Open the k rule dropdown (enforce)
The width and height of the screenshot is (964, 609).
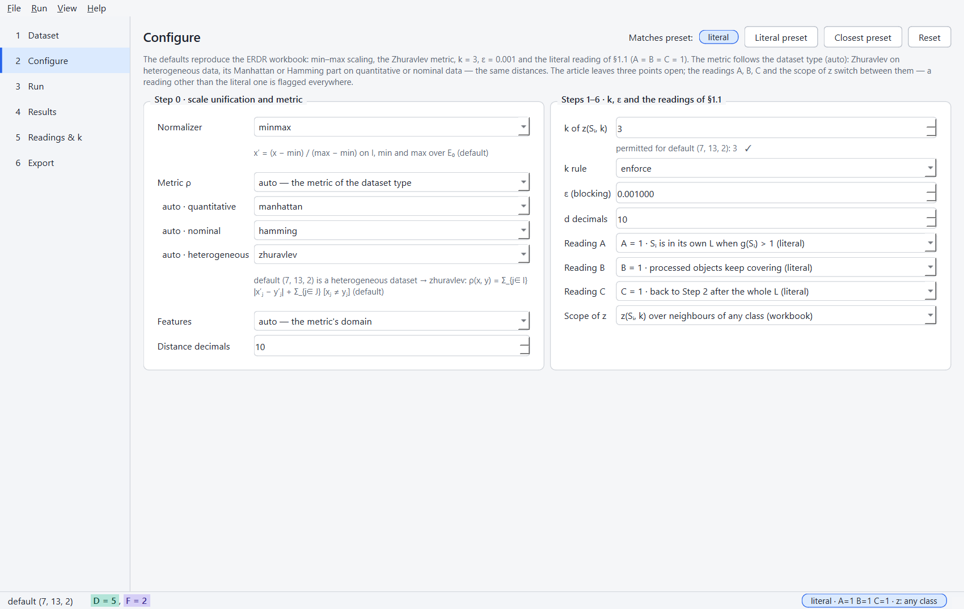776,168
